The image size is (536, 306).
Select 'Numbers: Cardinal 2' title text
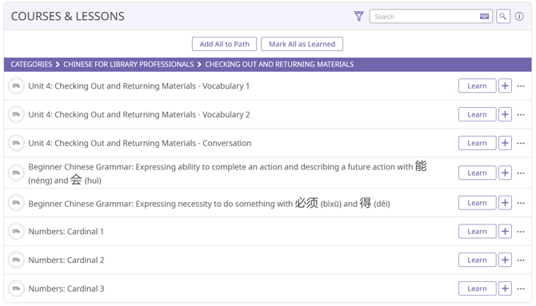(x=66, y=260)
